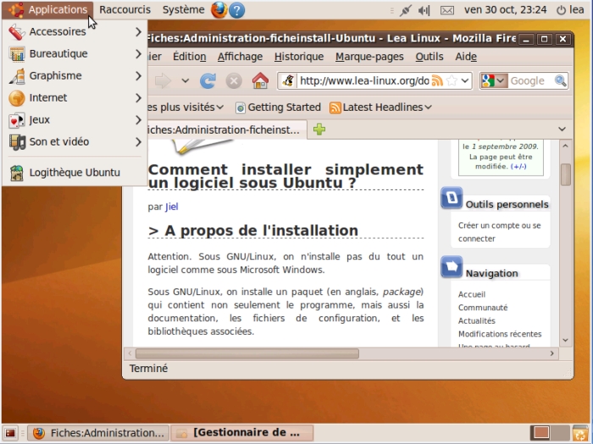This screenshot has height=444, width=593.
Task: Open a new tab with the green plus
Action: 319,129
